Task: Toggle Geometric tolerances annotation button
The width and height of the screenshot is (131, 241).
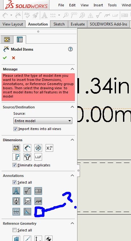Action: pos(38,191)
